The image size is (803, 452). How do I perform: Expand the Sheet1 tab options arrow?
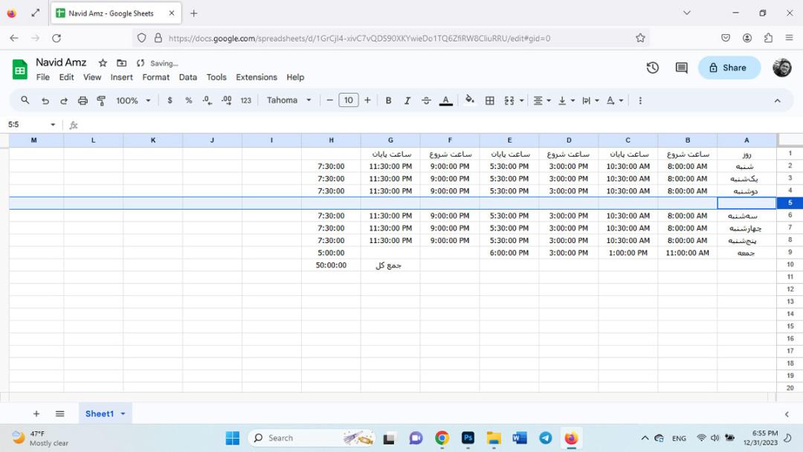click(123, 413)
